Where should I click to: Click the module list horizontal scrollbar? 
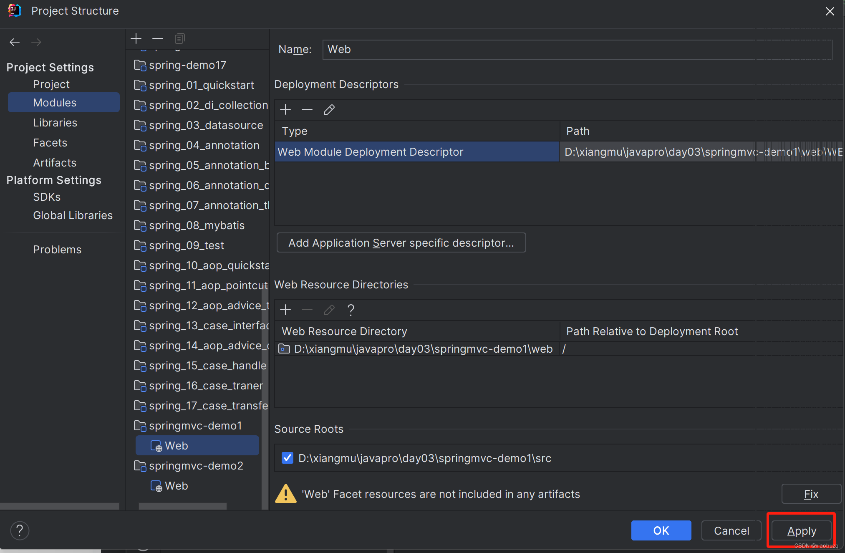point(183,506)
